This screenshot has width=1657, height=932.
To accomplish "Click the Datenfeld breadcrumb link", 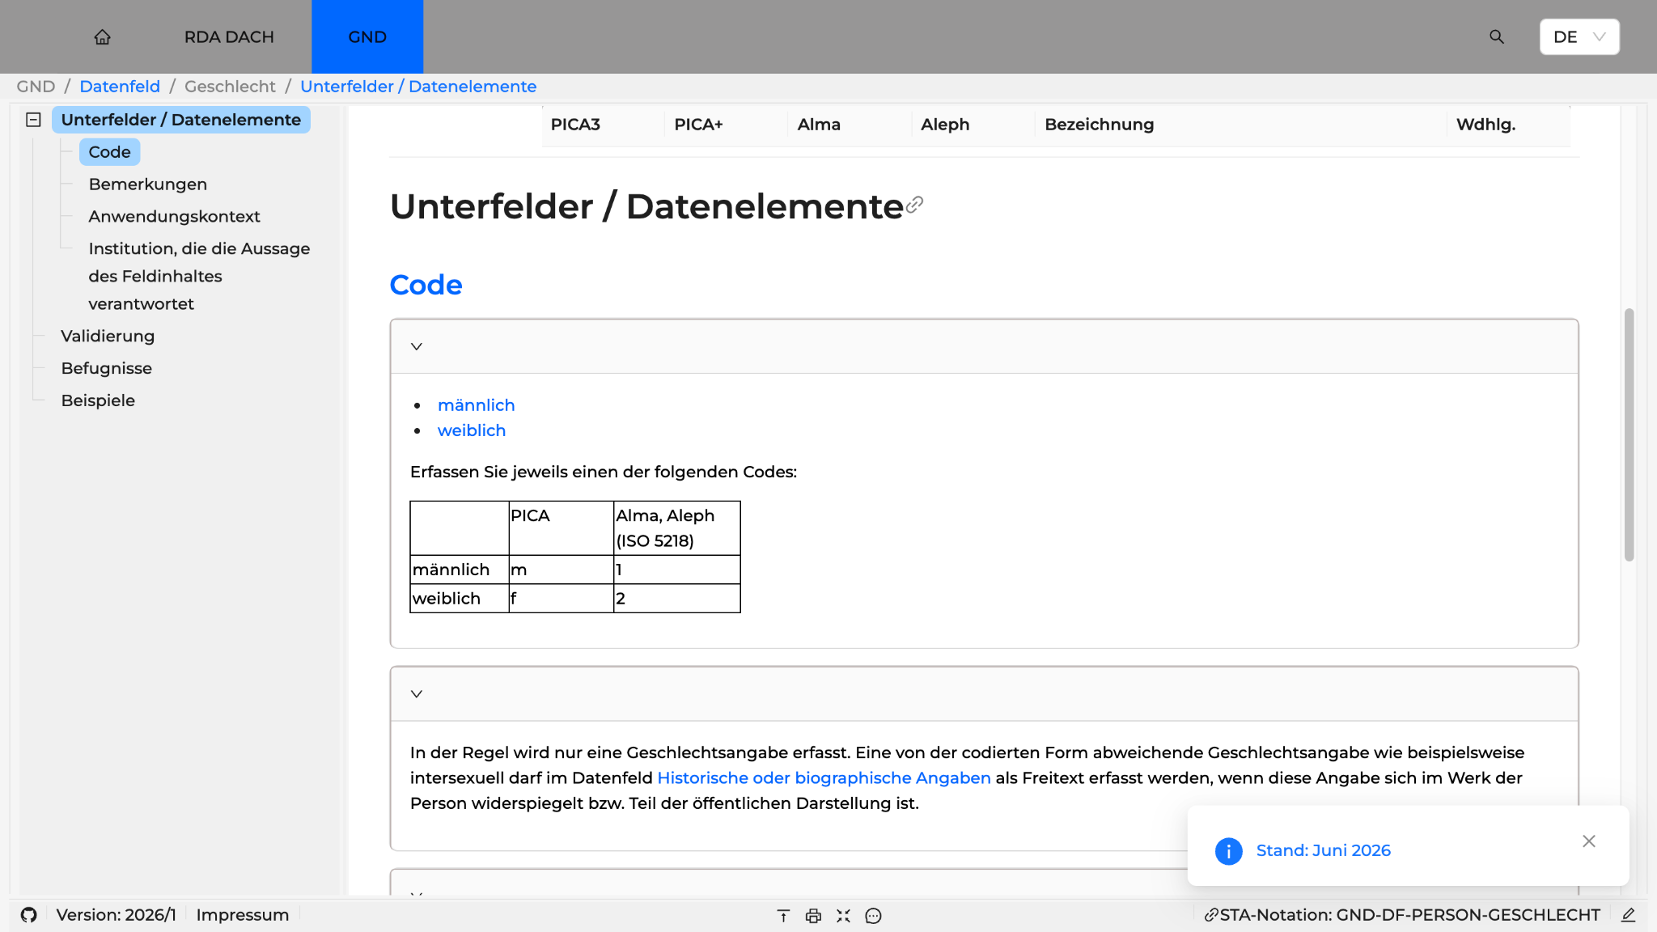I will pos(120,87).
